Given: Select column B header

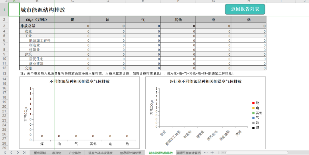Looking at the screenshot, I should point(37,1).
